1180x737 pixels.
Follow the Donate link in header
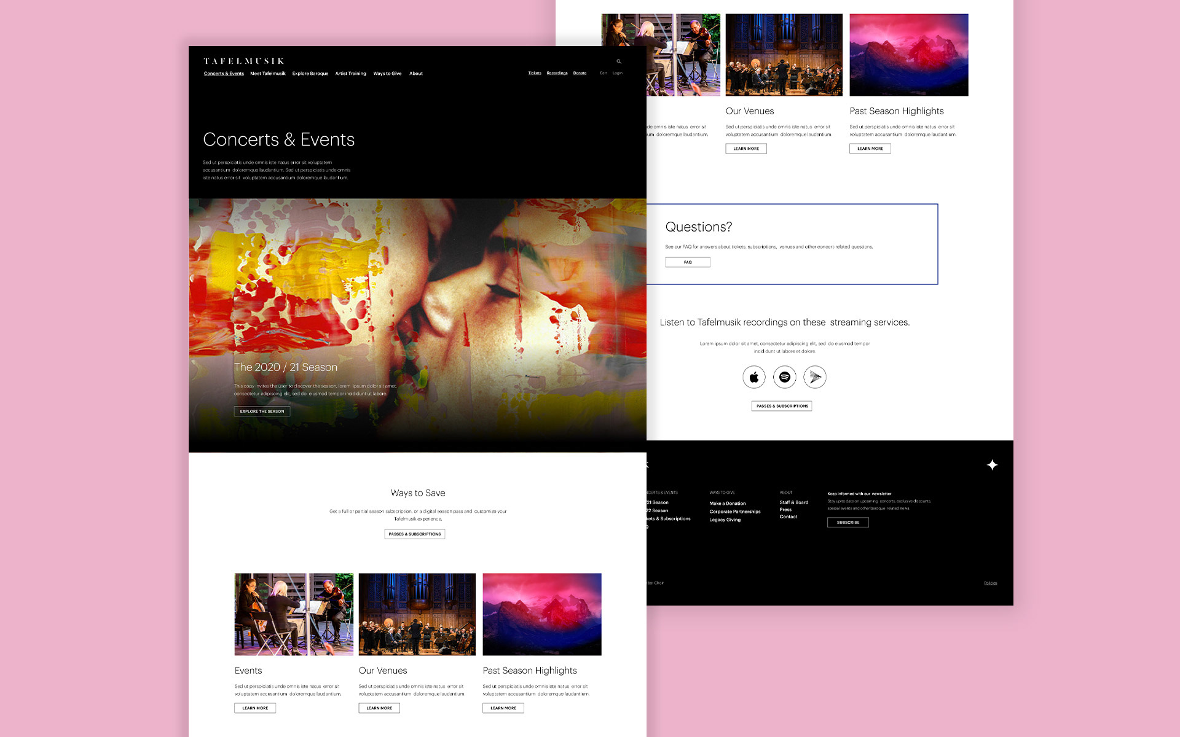coord(580,73)
